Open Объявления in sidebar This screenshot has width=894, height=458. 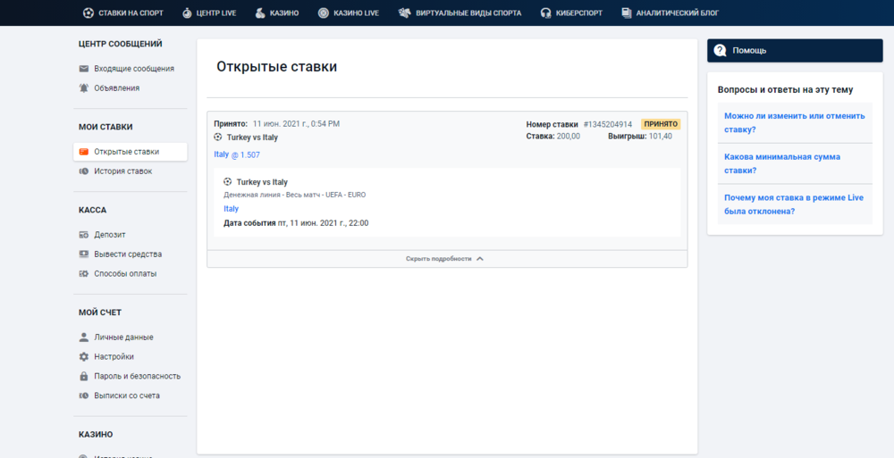click(116, 87)
